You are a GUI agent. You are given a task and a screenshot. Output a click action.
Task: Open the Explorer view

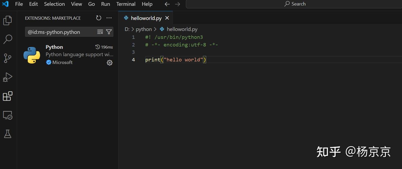tap(8, 20)
